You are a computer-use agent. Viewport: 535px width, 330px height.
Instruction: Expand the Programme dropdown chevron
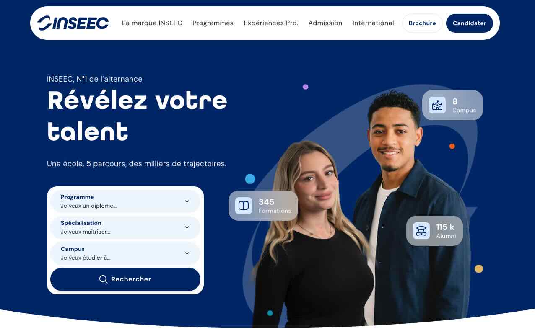(187, 201)
